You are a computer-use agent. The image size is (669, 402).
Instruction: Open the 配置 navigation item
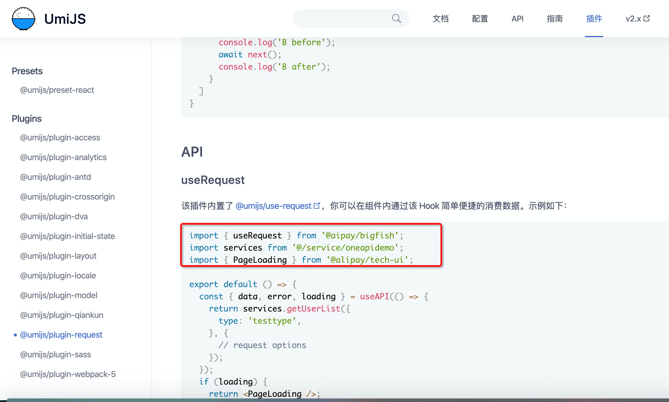480,19
